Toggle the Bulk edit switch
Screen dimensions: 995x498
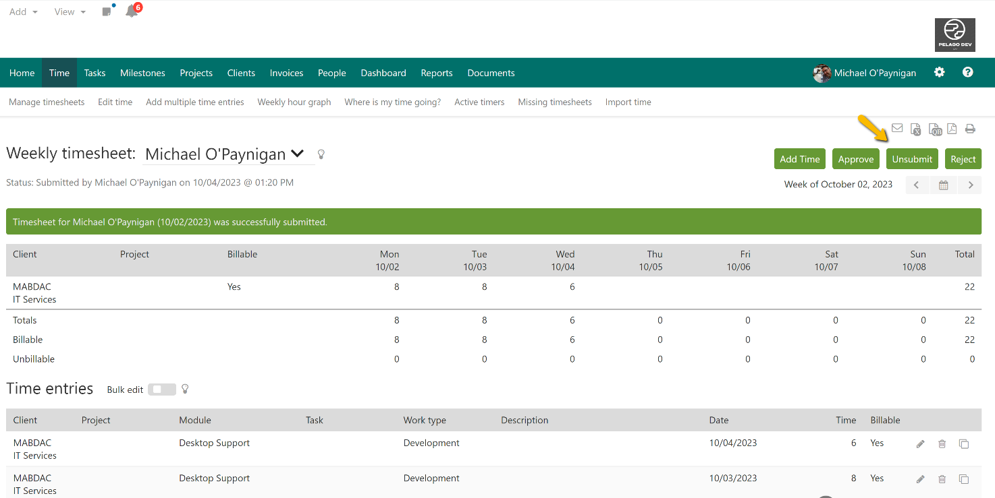point(161,390)
